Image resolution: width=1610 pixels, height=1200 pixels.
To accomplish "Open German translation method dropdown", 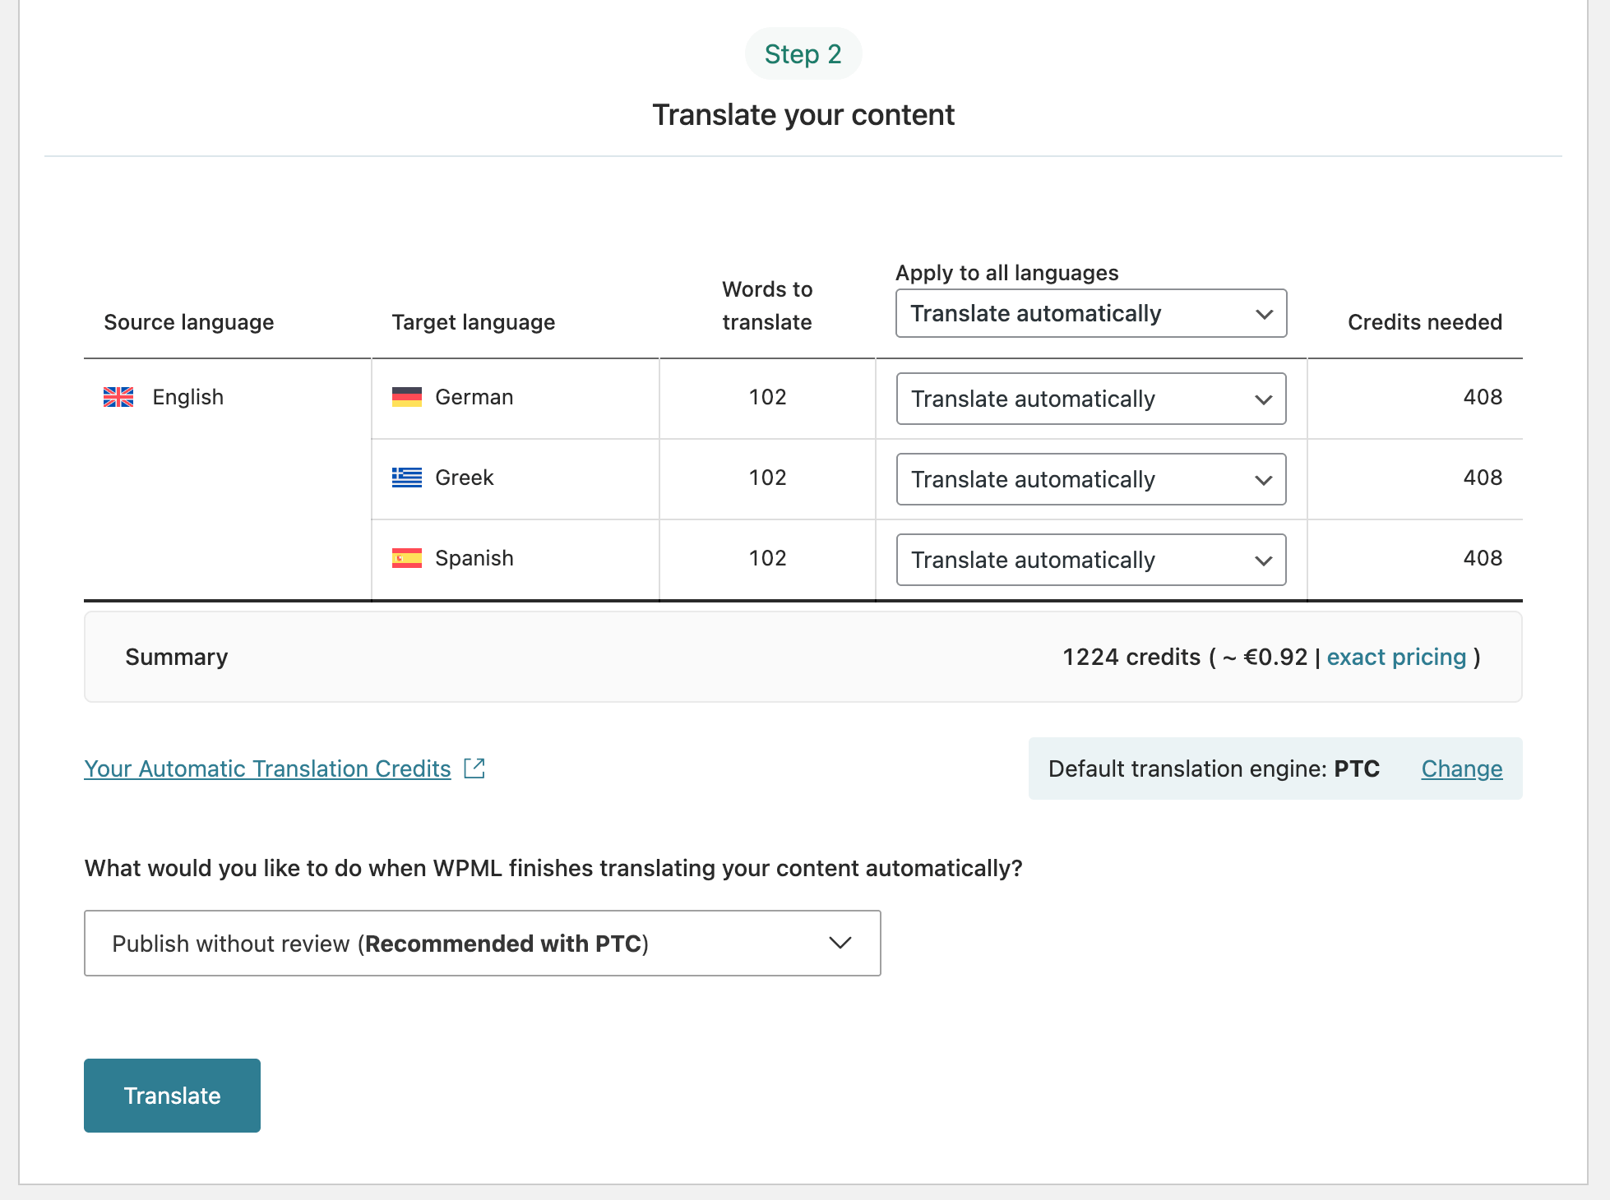I will click(x=1090, y=399).
